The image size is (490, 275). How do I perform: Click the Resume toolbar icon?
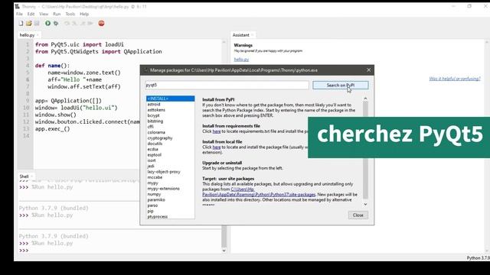point(90,24)
